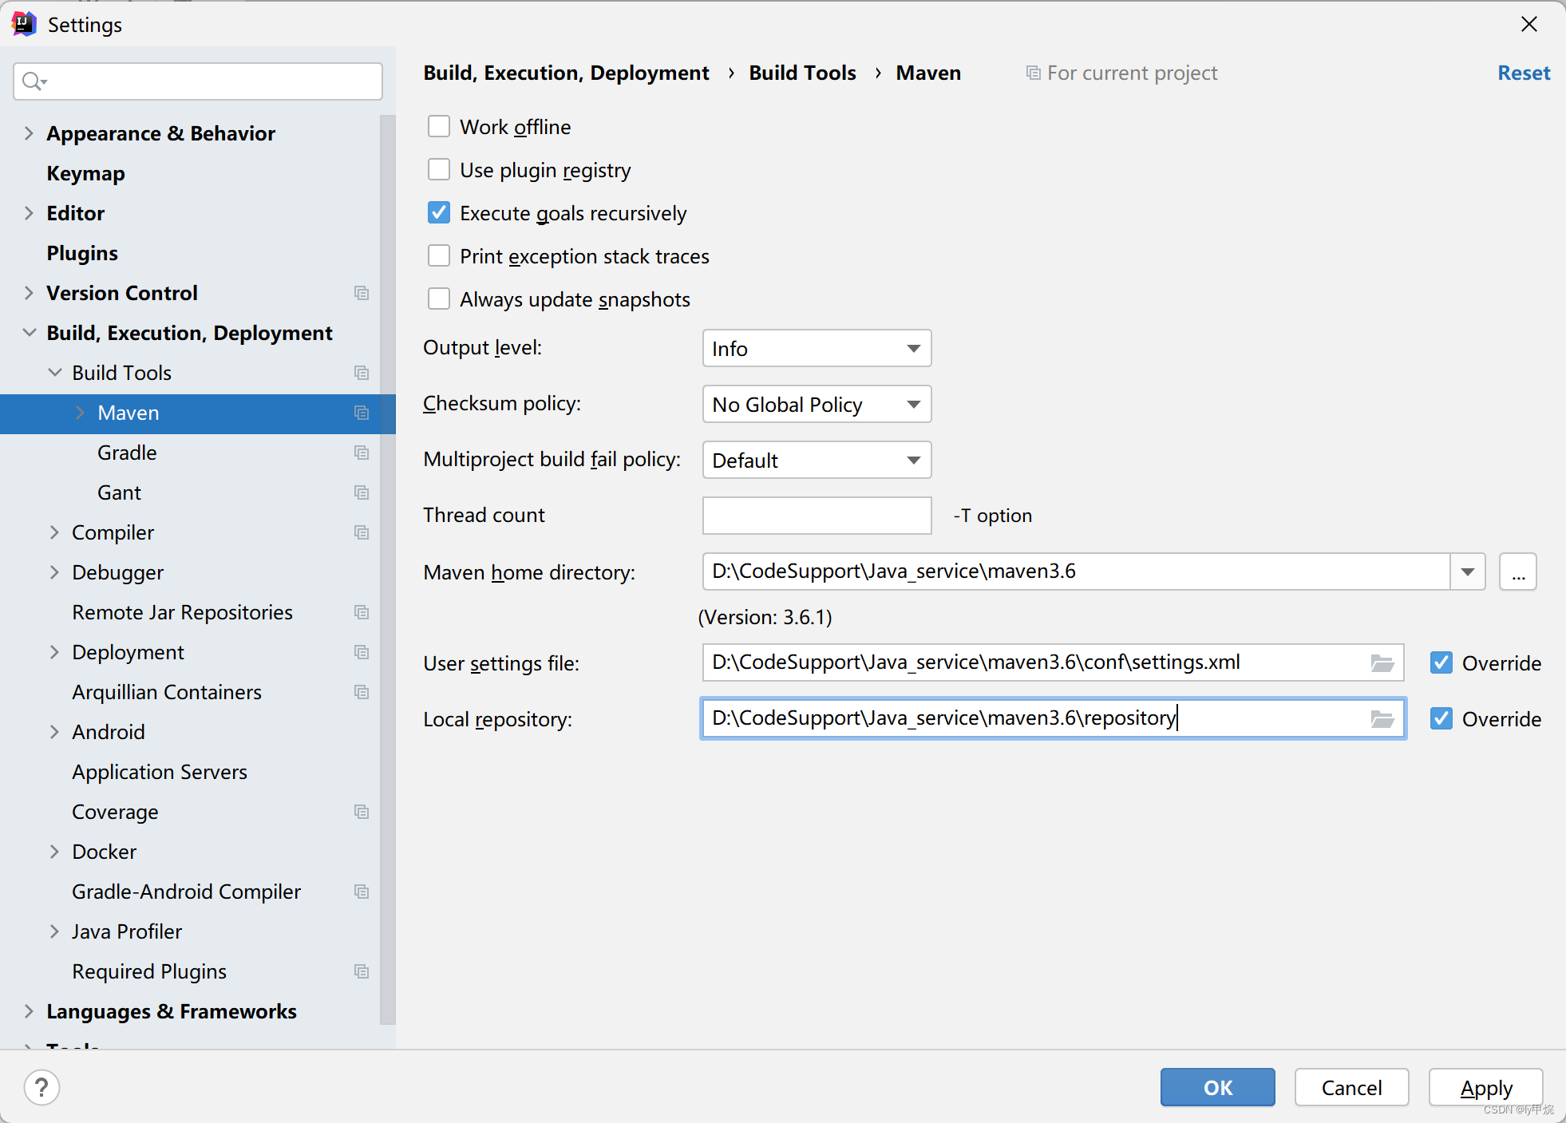The height and width of the screenshot is (1123, 1566).
Task: Select the Checksum policy dropdown
Action: tap(817, 405)
